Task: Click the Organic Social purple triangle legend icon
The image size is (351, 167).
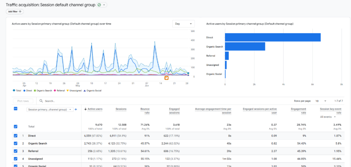Action: (x=85, y=91)
